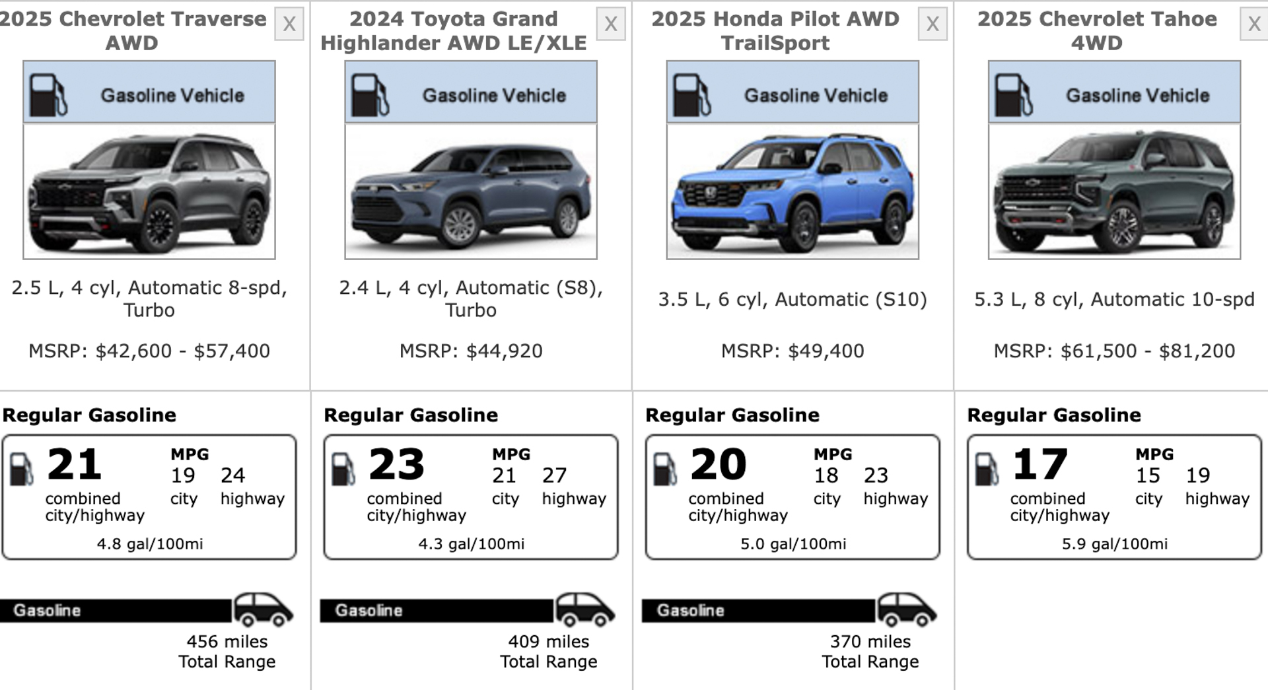
Task: Click the car icon on the 370 miles range bar
Action: click(906, 609)
